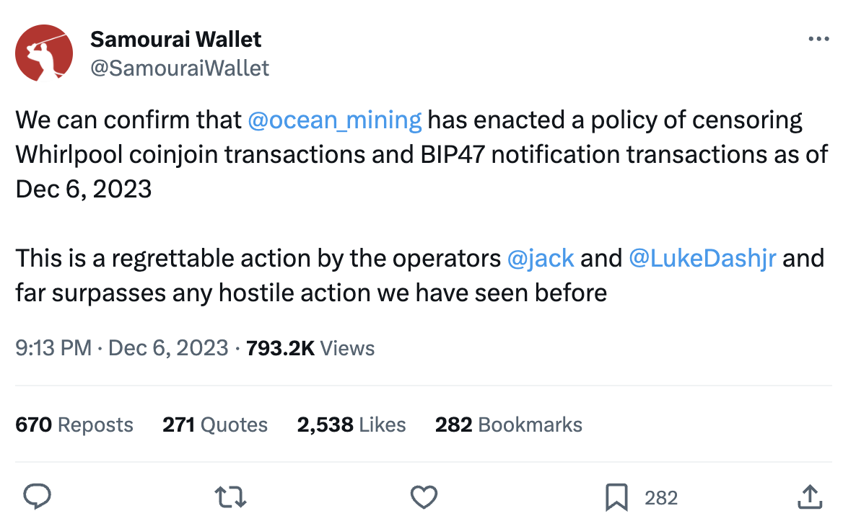Open the three-dot more options menu
This screenshot has width=843, height=529.
tap(818, 39)
